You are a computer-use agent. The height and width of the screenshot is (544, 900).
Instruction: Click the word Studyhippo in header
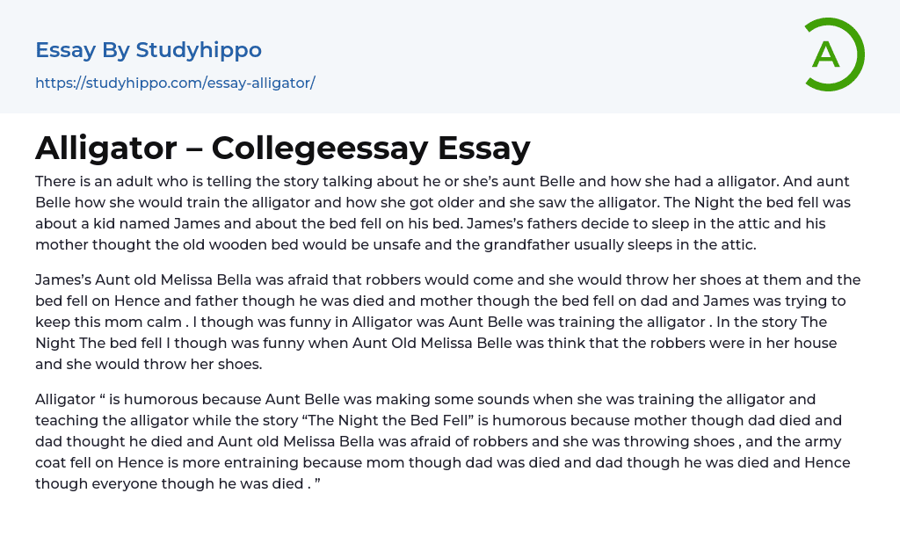[x=199, y=50]
